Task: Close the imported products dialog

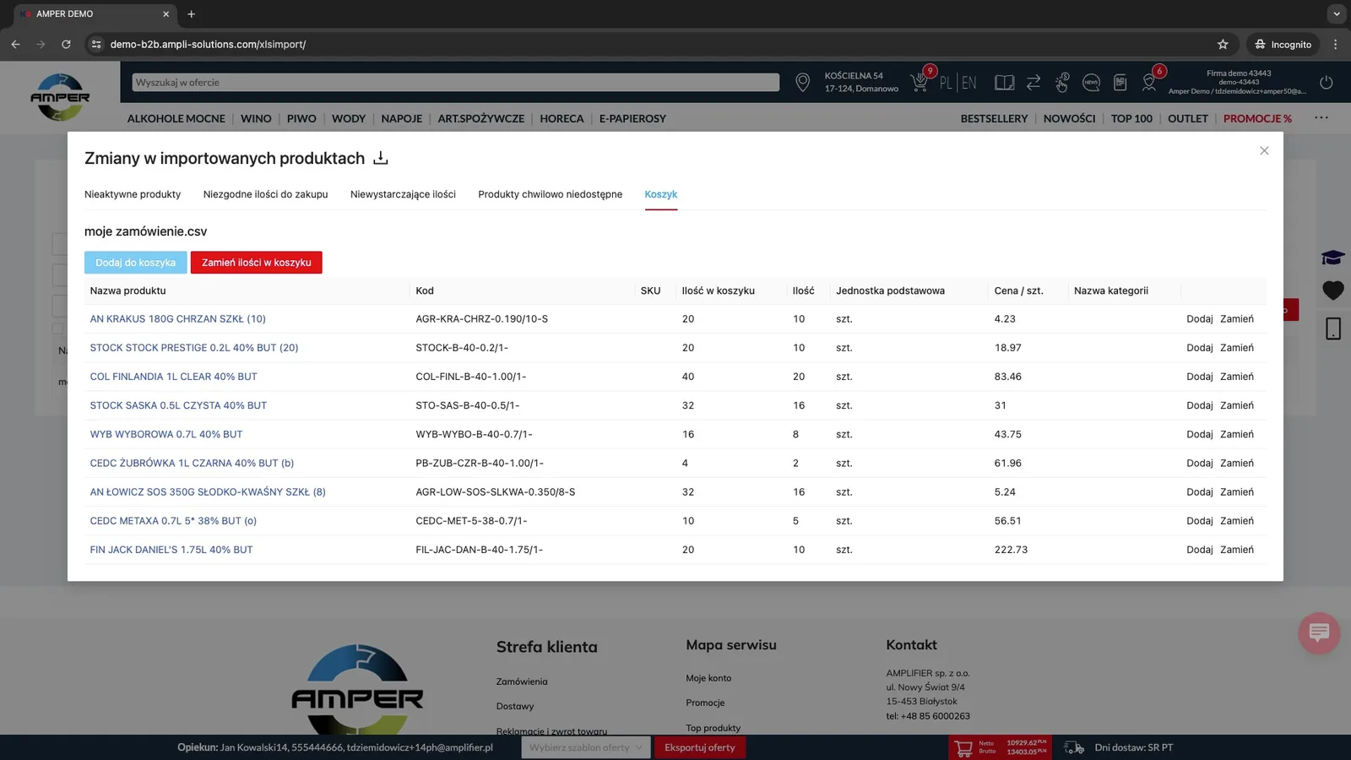Action: 1264,150
